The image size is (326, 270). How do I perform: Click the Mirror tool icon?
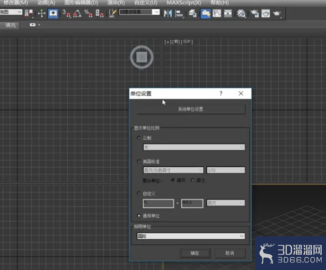[x=168, y=13]
